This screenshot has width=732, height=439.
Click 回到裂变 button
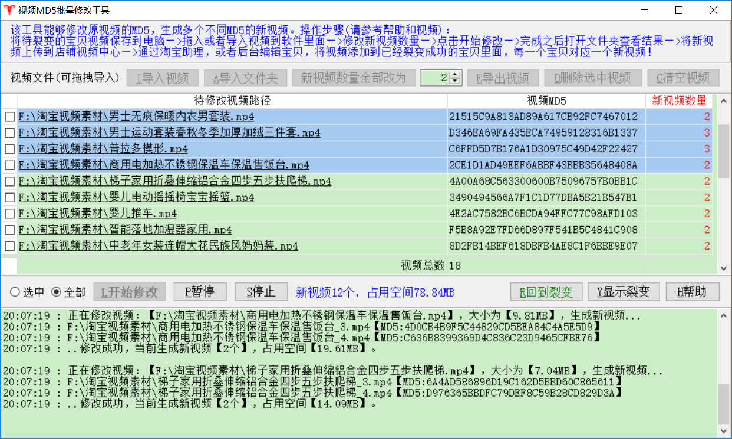click(x=546, y=291)
